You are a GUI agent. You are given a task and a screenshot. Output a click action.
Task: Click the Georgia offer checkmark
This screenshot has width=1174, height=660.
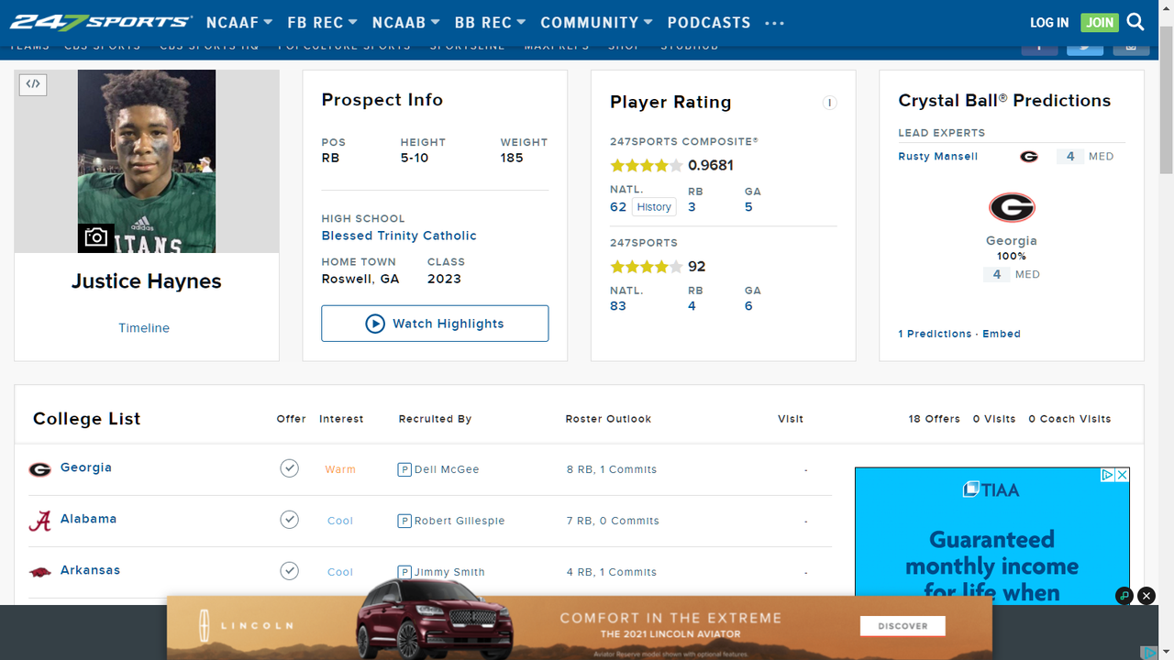[x=289, y=468]
